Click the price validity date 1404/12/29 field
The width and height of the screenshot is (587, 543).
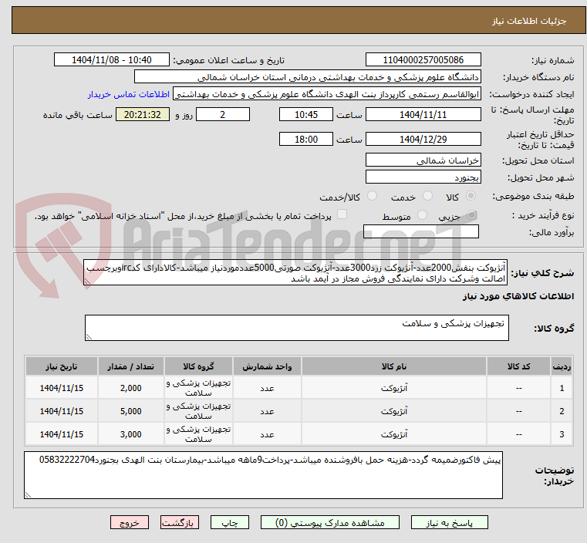(423, 139)
